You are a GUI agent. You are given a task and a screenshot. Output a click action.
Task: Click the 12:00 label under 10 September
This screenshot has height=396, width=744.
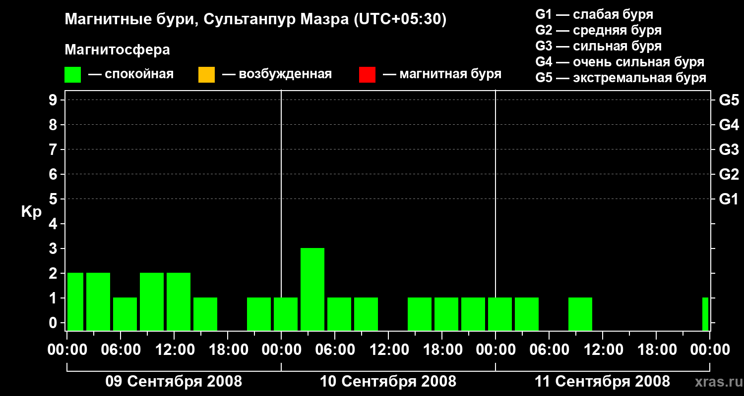tap(388, 350)
